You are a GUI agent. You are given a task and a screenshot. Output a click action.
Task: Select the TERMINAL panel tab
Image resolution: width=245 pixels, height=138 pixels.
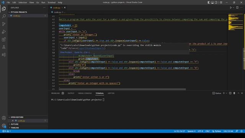pyautogui.click(x=100, y=93)
